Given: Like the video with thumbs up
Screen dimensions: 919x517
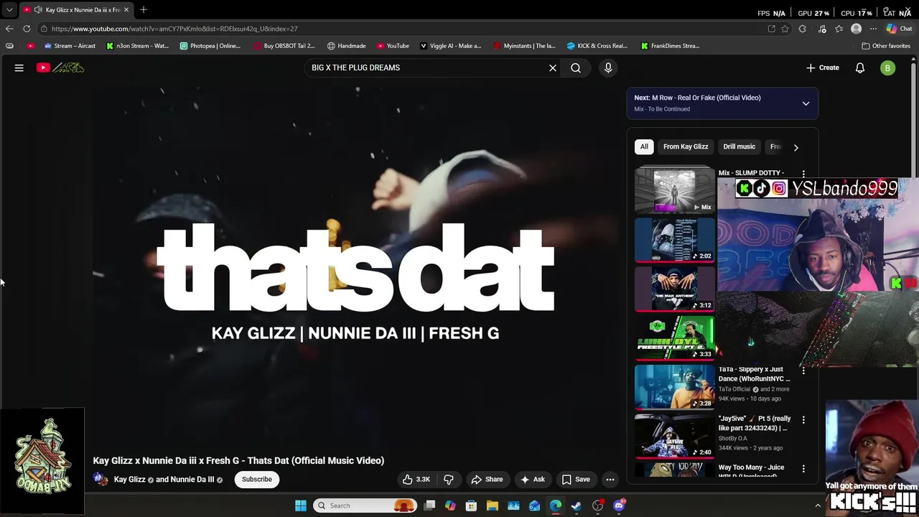Looking at the screenshot, I should pyautogui.click(x=416, y=480).
